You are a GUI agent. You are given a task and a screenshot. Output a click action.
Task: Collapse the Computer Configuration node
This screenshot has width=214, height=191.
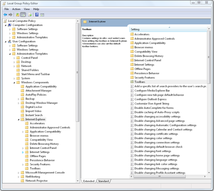(6, 25)
